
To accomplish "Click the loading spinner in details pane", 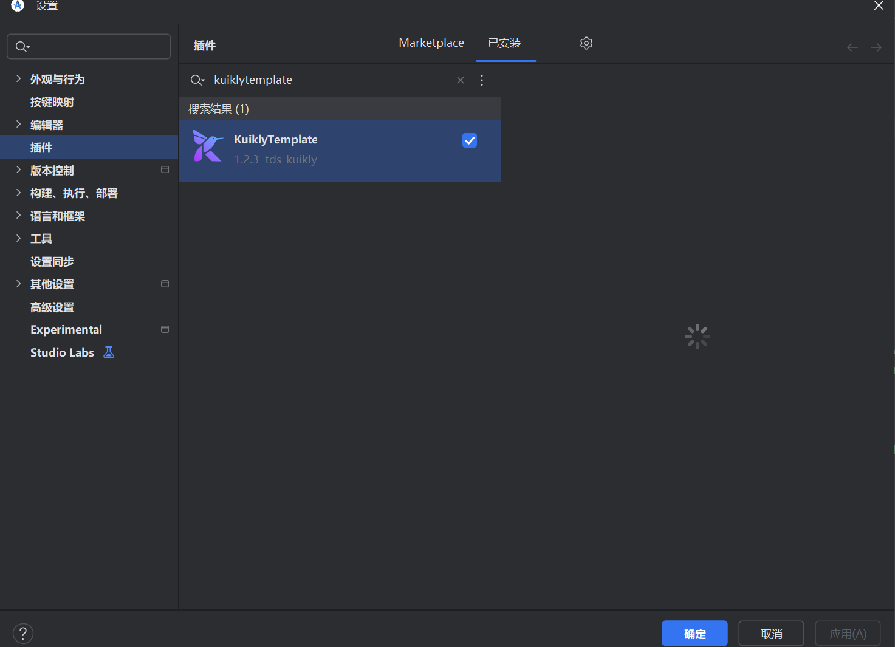I will [x=698, y=337].
